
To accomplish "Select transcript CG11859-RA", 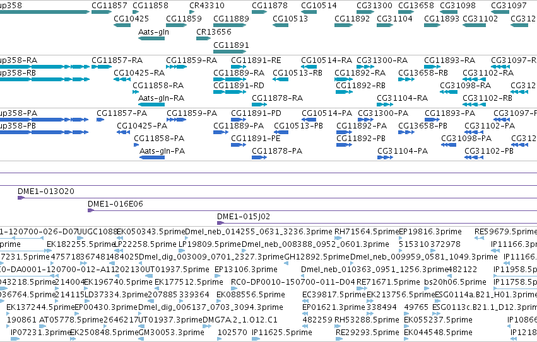I will (192, 60).
